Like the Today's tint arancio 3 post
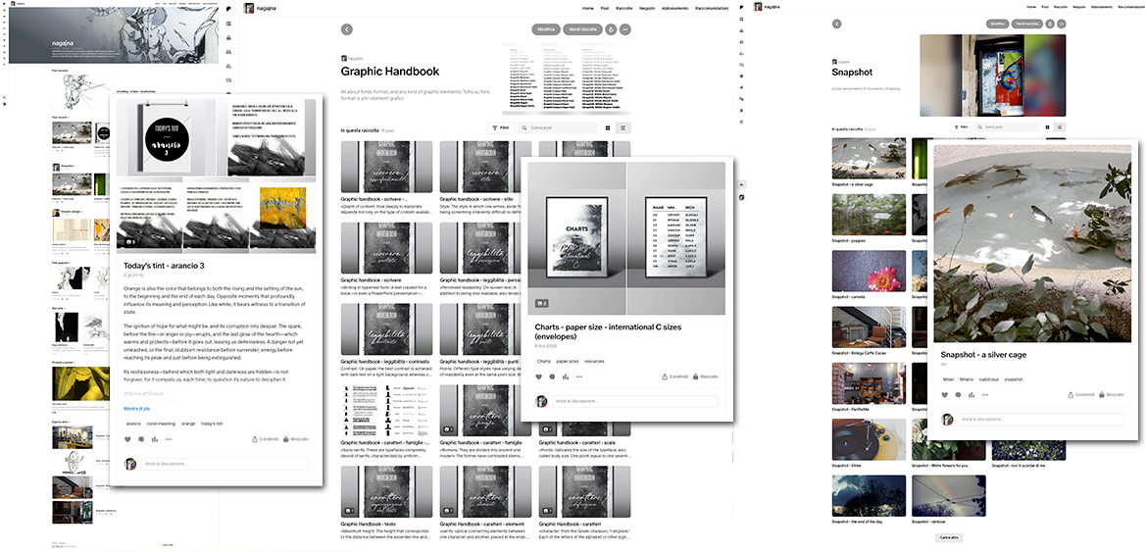This screenshot has height=552, width=1147. coord(128,439)
